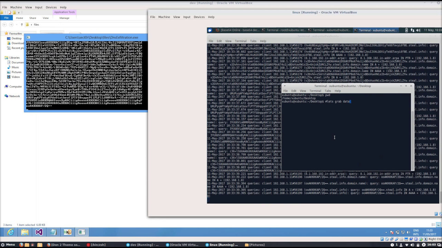Select Desktop in Explorer navigation pane
The width and height of the screenshot is (442, 248).
click(16, 39)
